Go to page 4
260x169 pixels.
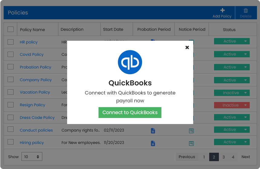[233, 157]
